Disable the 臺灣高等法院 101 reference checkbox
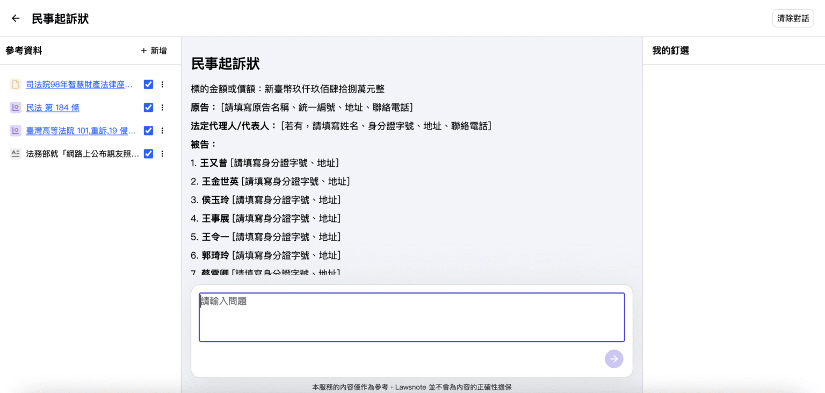The image size is (825, 393). [148, 131]
